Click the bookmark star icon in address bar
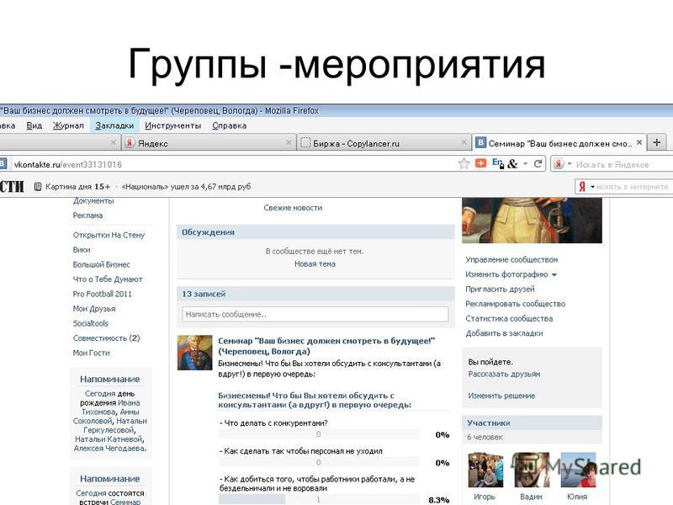The image size is (673, 505). tap(464, 163)
